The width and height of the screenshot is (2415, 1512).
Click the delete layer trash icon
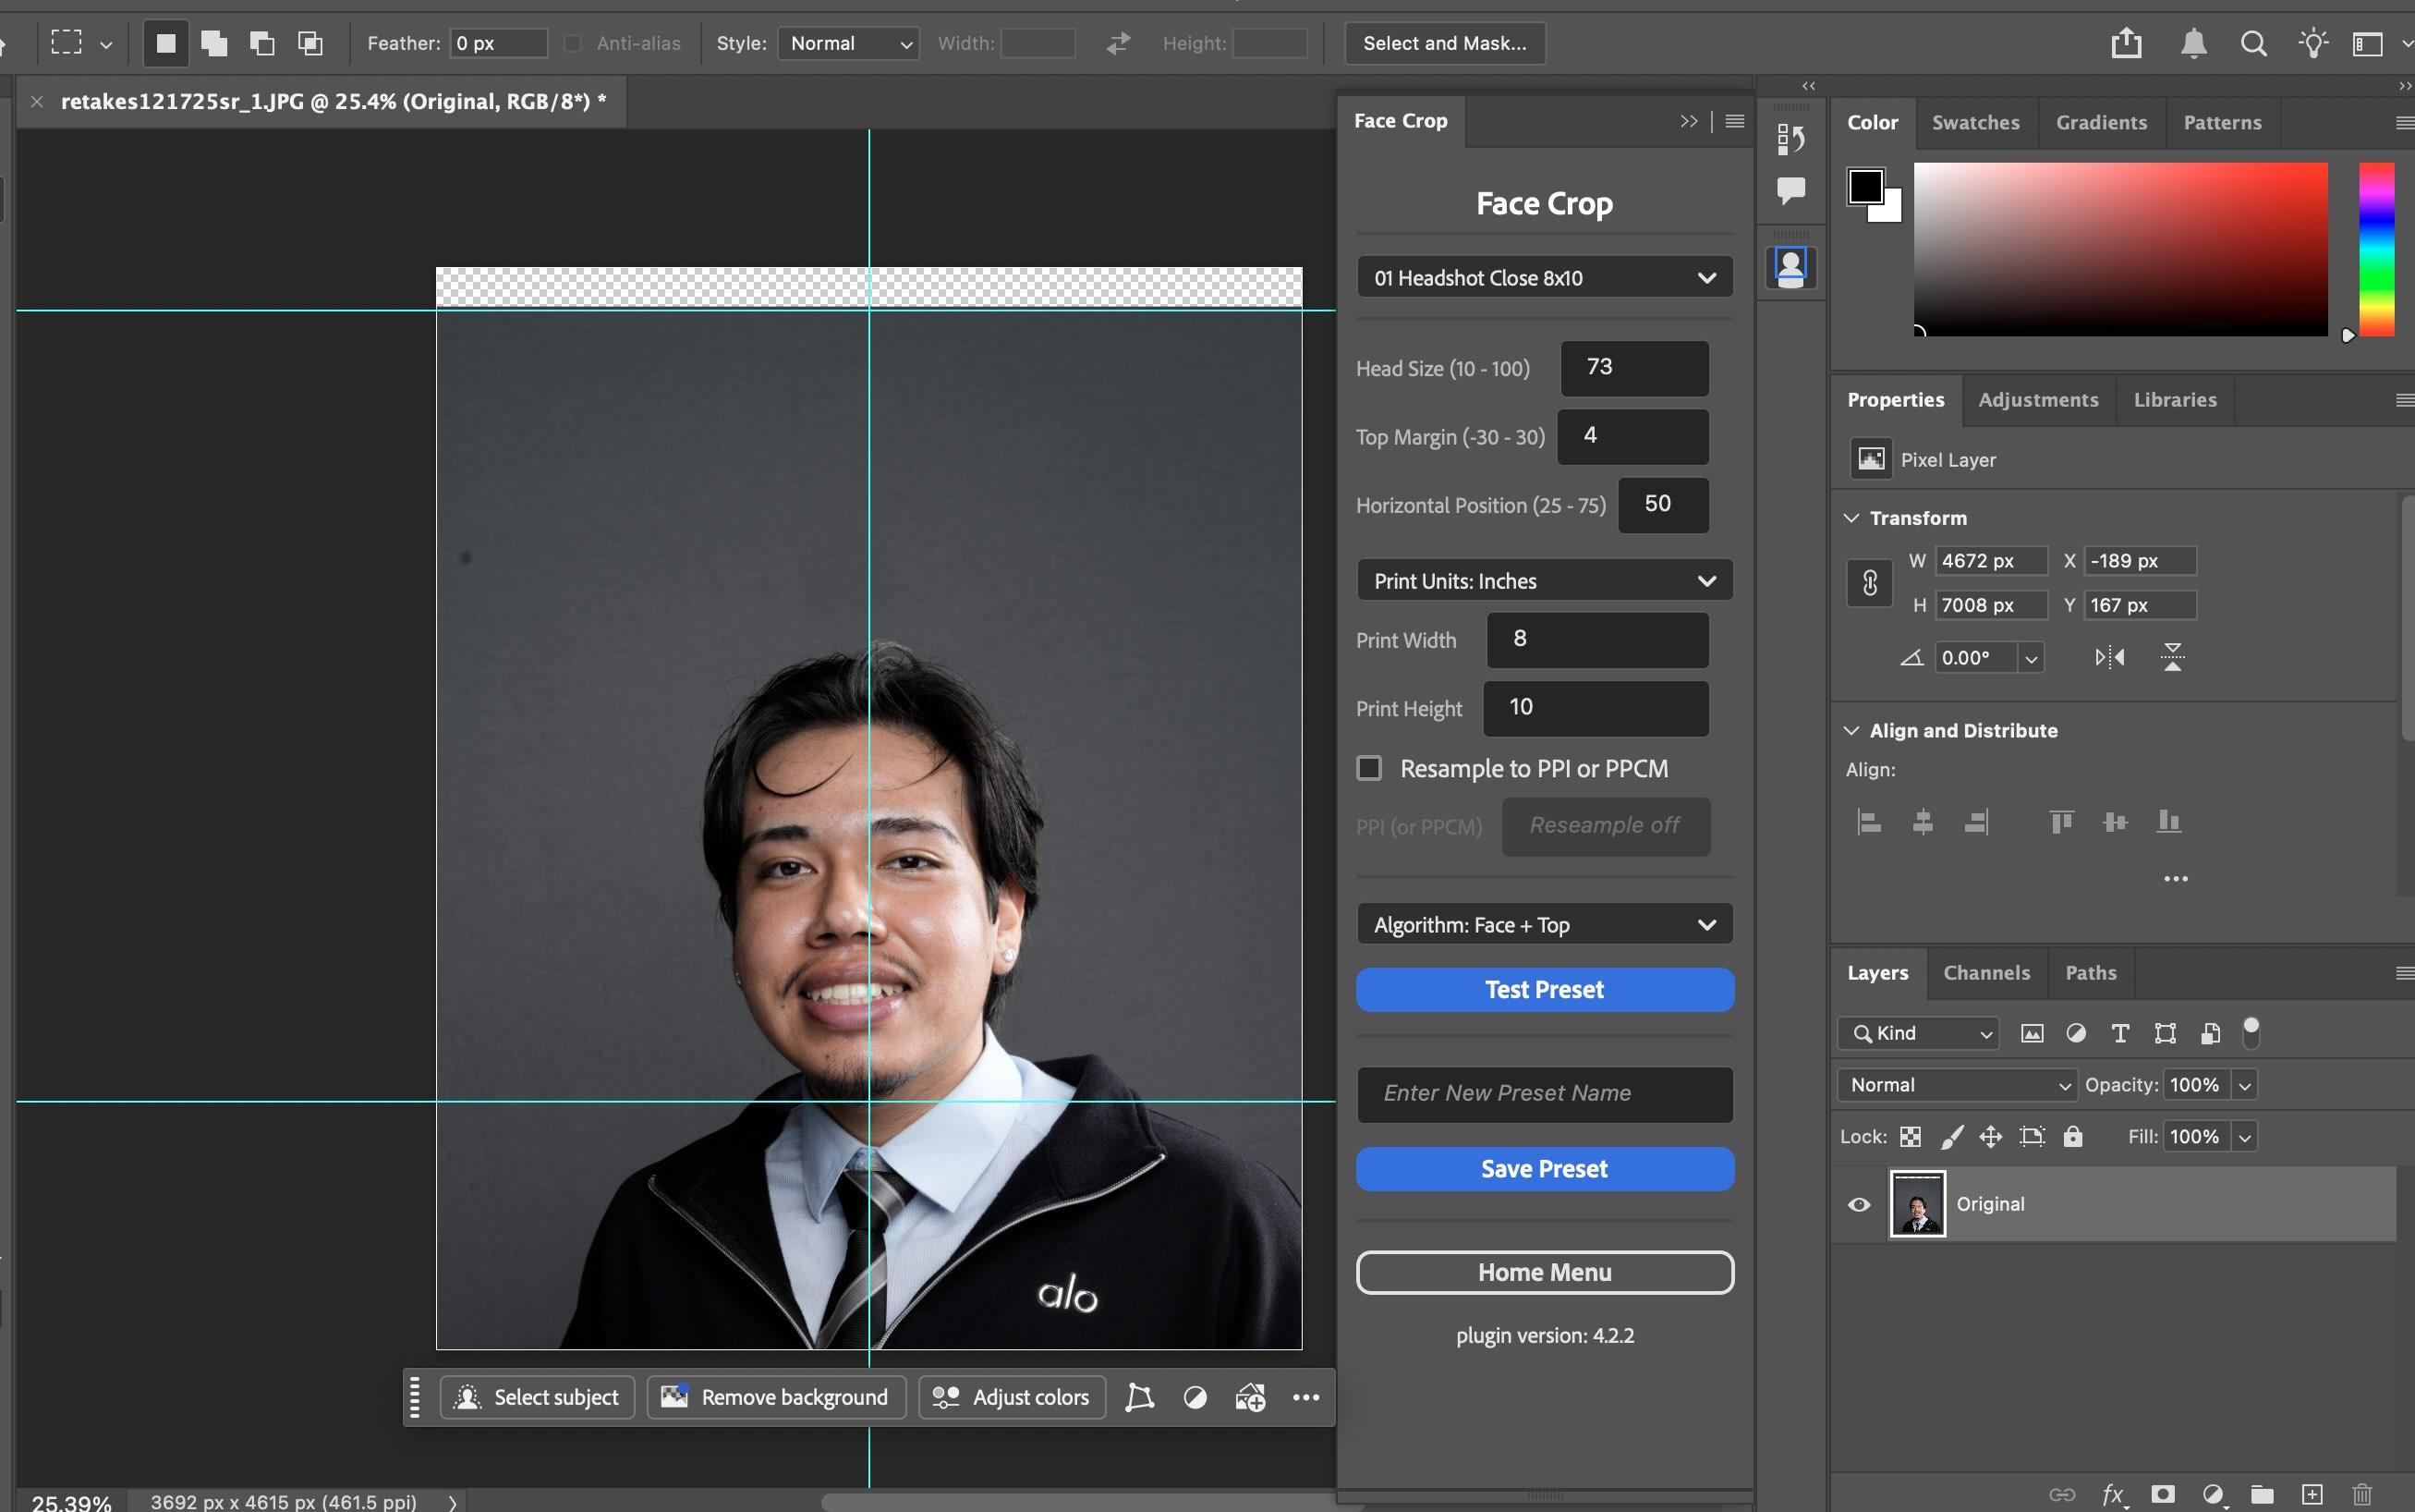[2362, 1494]
